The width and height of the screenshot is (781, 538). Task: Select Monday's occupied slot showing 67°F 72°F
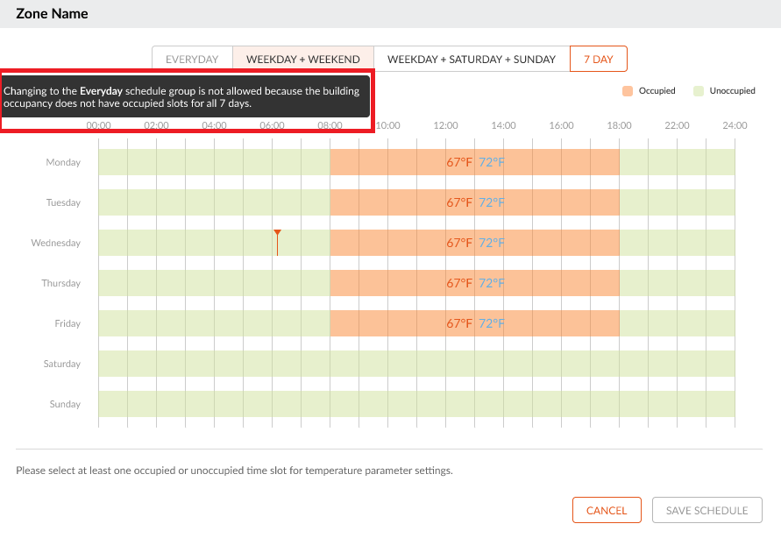[474, 162]
